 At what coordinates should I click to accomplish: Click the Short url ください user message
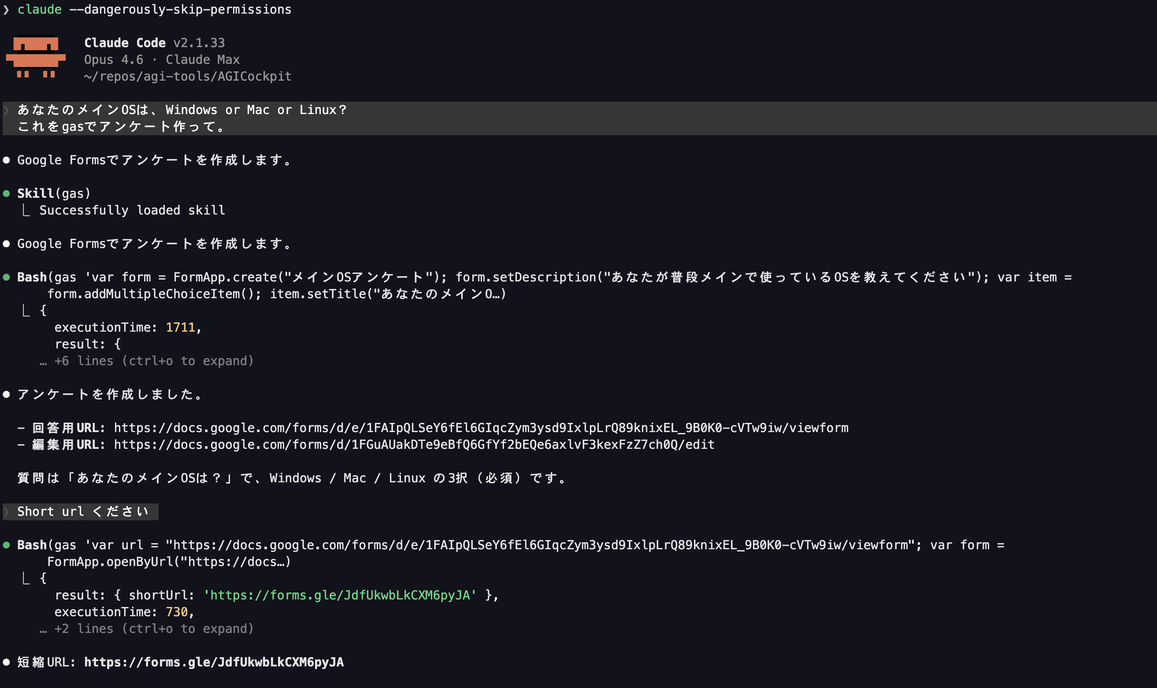[x=82, y=512]
